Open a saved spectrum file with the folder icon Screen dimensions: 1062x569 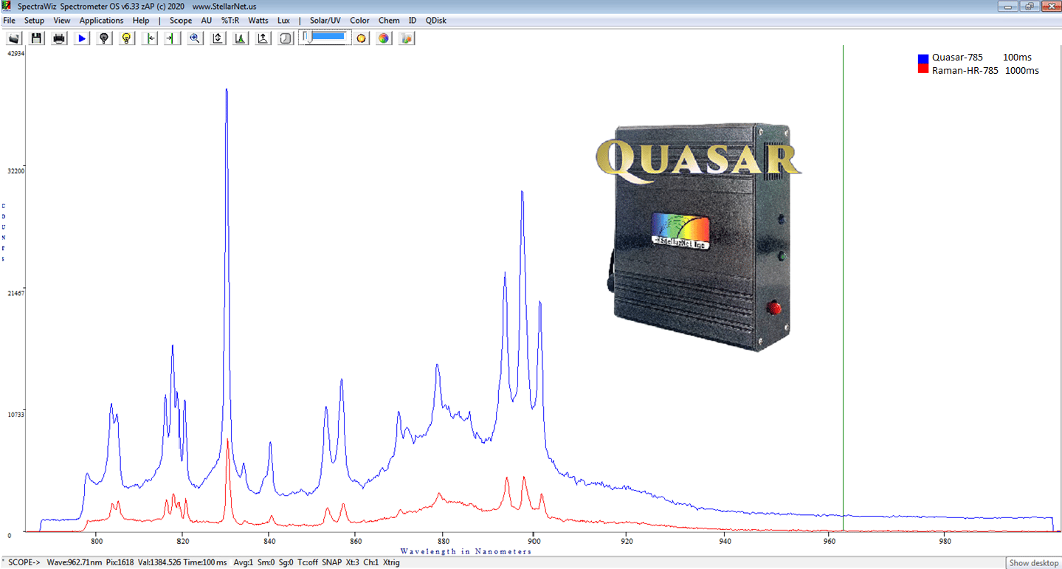point(13,38)
